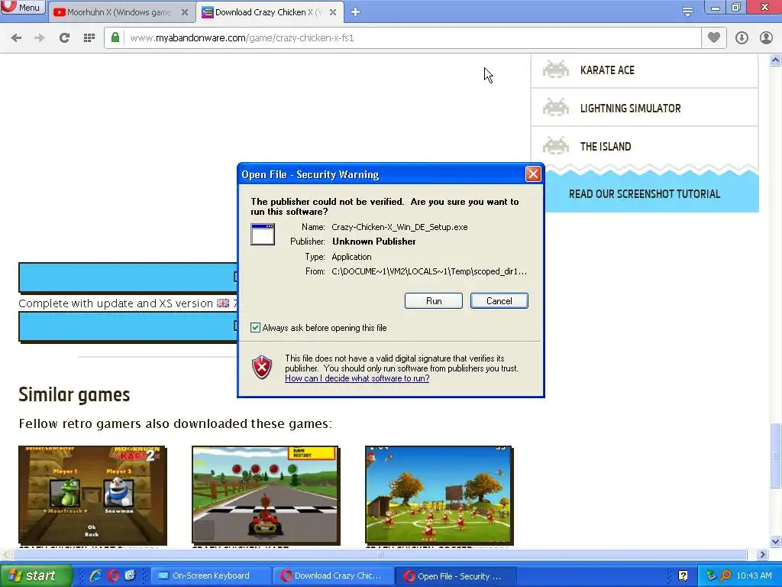Open The Island game link
The width and height of the screenshot is (782, 587).
tap(606, 147)
